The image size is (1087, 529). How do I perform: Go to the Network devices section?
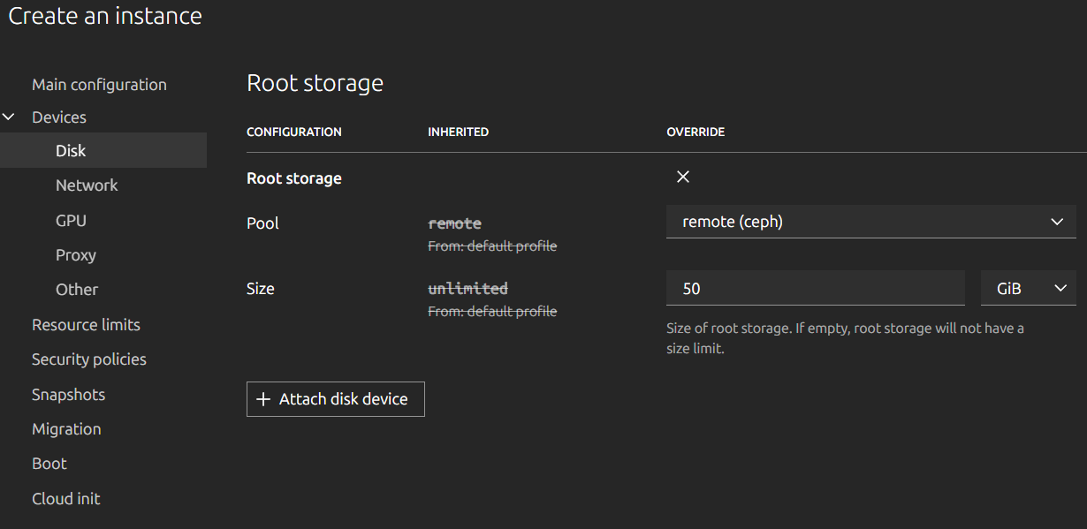click(x=87, y=185)
